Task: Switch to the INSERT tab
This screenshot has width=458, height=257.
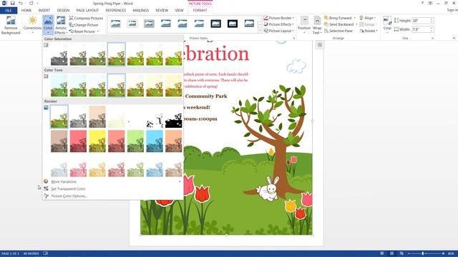Action: [x=44, y=10]
